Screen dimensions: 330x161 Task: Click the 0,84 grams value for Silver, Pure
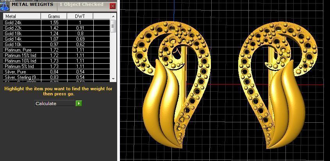(x=54, y=72)
